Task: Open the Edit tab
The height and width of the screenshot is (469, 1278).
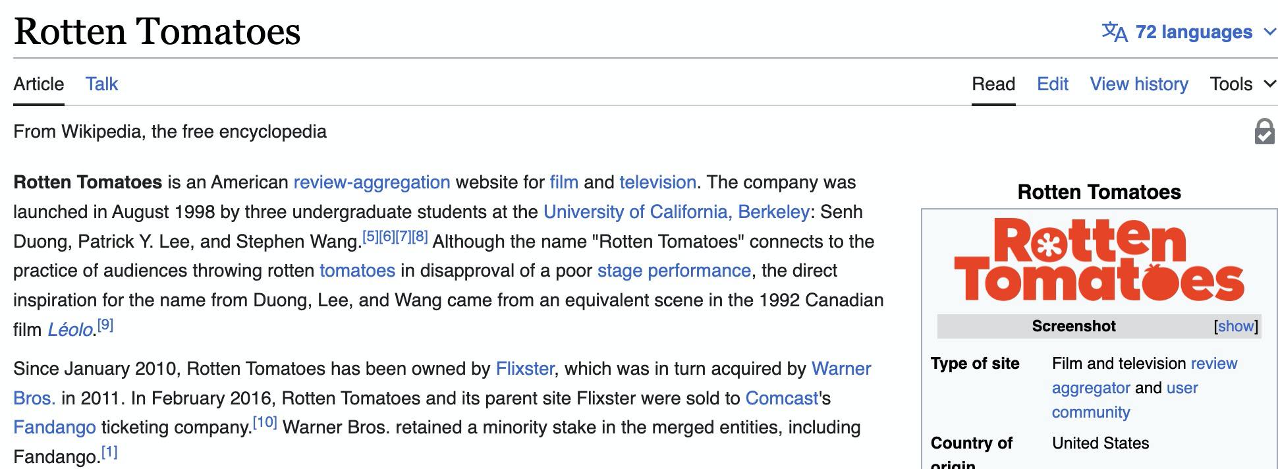Action: tap(1052, 84)
